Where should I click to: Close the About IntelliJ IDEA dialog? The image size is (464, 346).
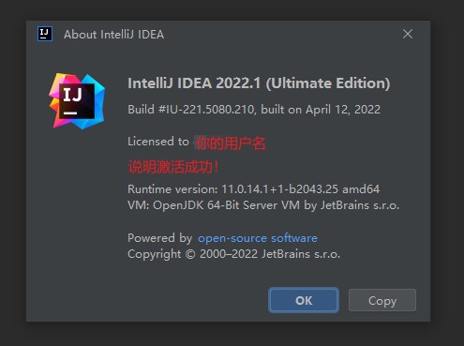click(x=408, y=34)
